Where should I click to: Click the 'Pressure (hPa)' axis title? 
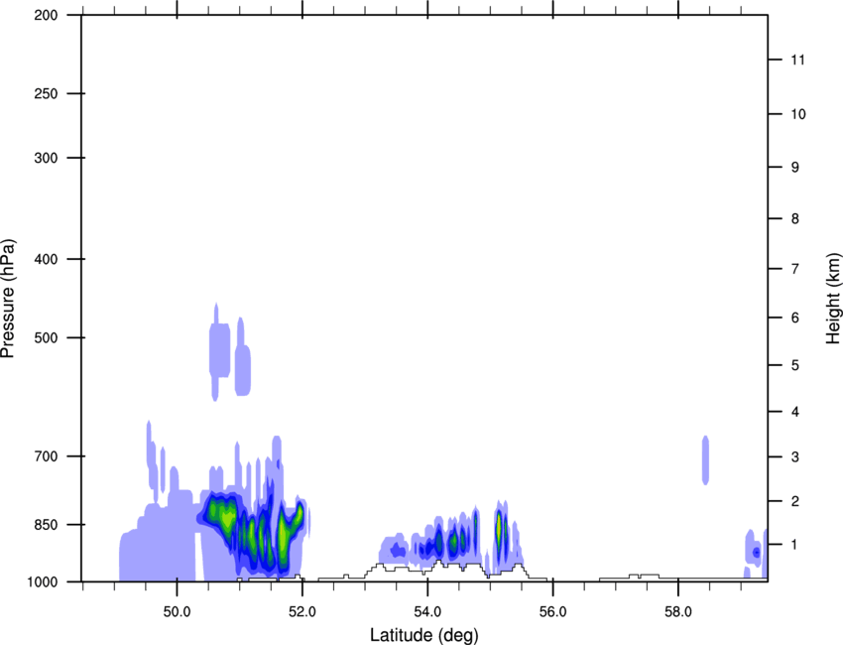click(x=8, y=299)
